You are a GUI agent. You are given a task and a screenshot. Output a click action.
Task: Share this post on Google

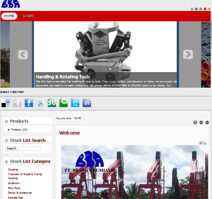point(40,103)
